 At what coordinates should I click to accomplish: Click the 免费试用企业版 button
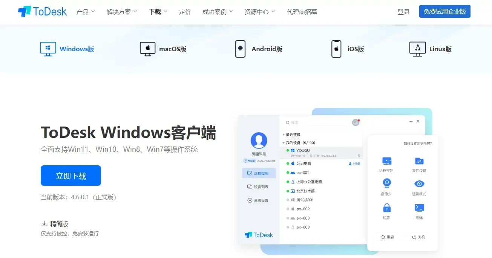(444, 11)
